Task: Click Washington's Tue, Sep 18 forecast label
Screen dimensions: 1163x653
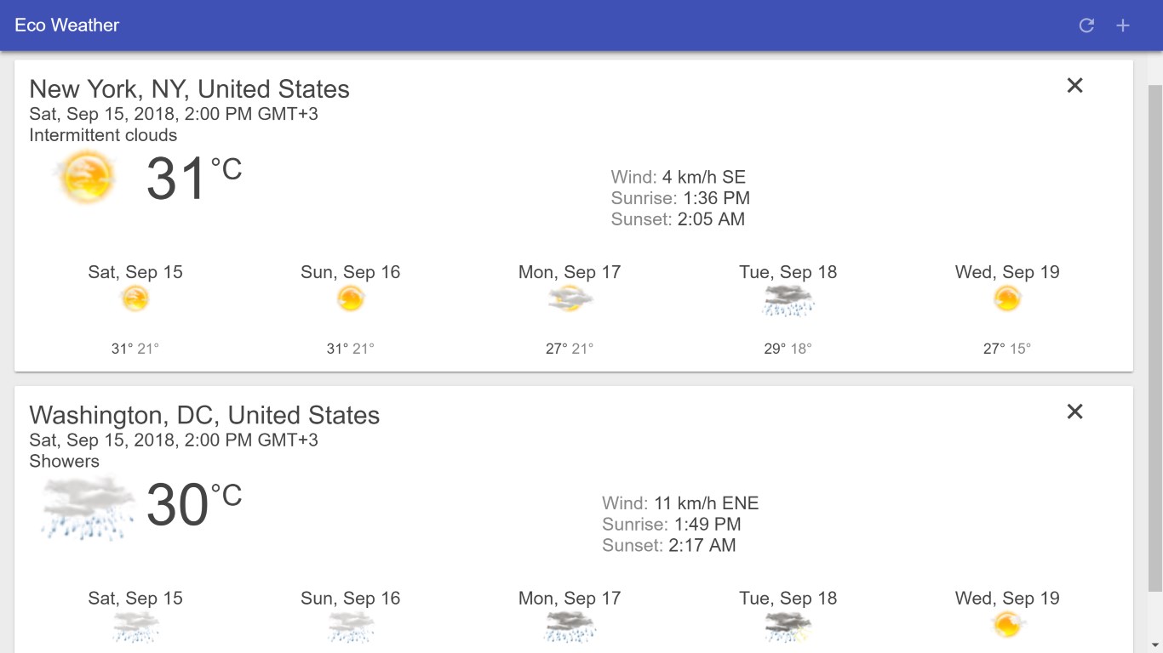Action: click(x=788, y=599)
